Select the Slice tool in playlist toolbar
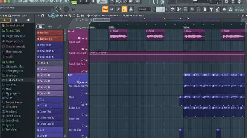Image resolution: width=247 pixels, height=138 pixels. coord(70,16)
